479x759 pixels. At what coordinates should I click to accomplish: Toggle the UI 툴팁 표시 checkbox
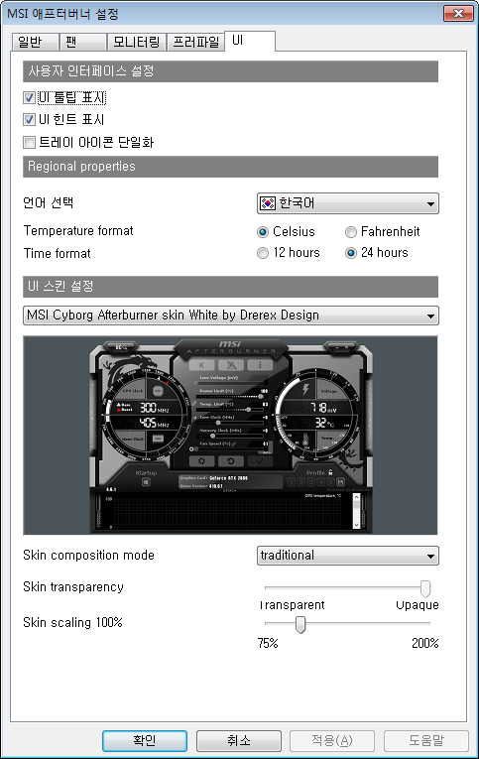click(29, 98)
